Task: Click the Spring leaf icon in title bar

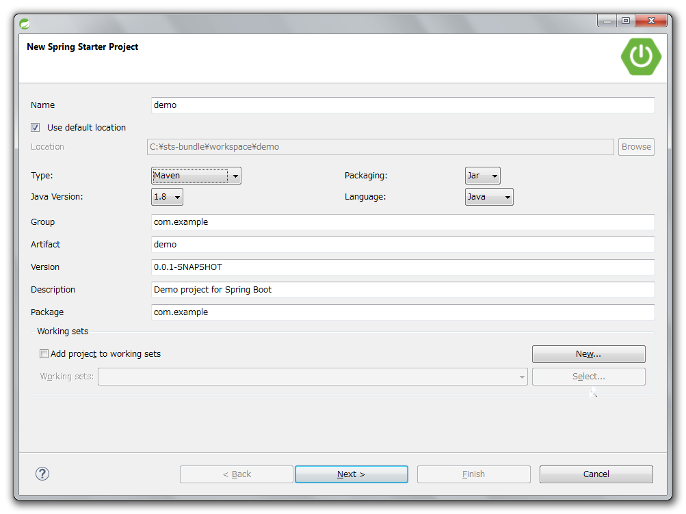Action: click(x=25, y=24)
